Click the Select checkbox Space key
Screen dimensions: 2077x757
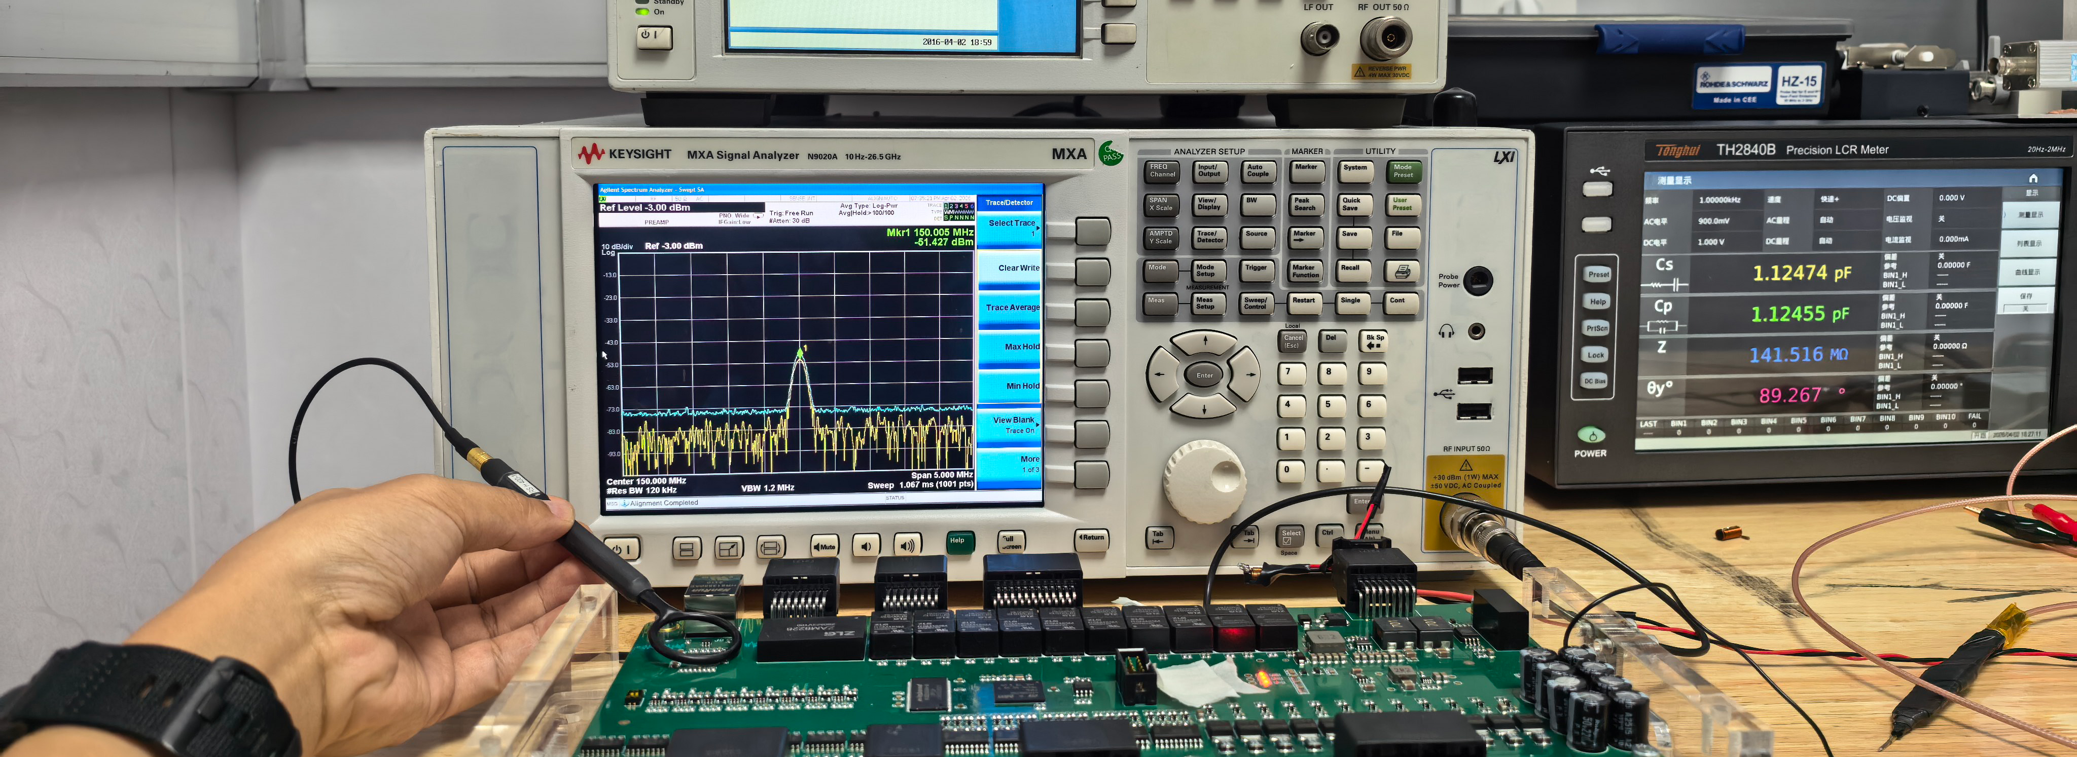coord(1291,537)
